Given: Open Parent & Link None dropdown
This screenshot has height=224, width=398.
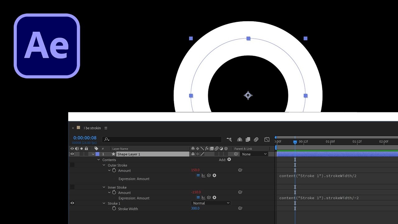Looking at the screenshot, I should click(254, 154).
